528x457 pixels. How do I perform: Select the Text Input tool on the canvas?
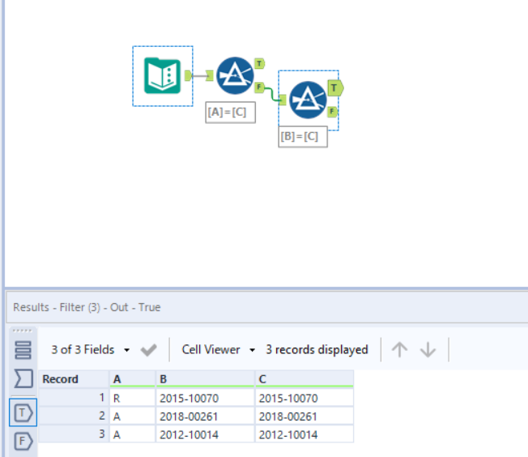pyautogui.click(x=162, y=76)
